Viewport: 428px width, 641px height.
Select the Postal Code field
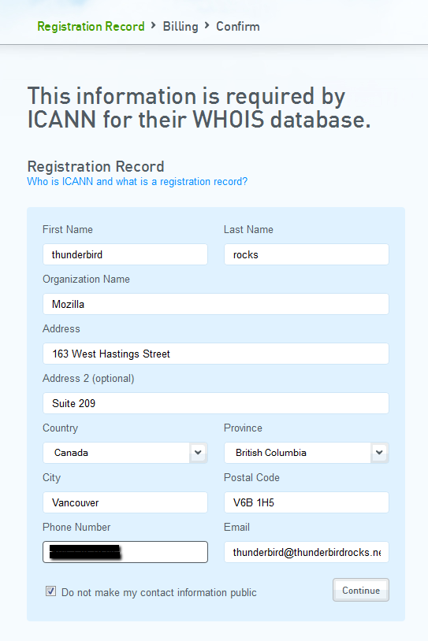[307, 502]
